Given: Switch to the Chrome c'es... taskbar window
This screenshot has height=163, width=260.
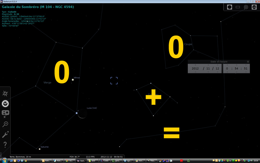Looking at the screenshot, I should click(69, 161).
